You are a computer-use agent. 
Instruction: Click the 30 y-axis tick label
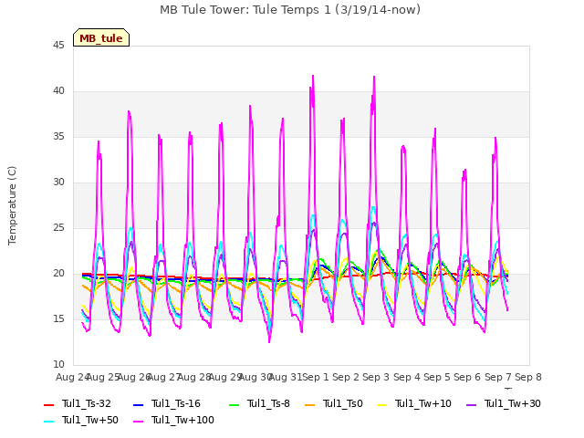tap(58, 182)
